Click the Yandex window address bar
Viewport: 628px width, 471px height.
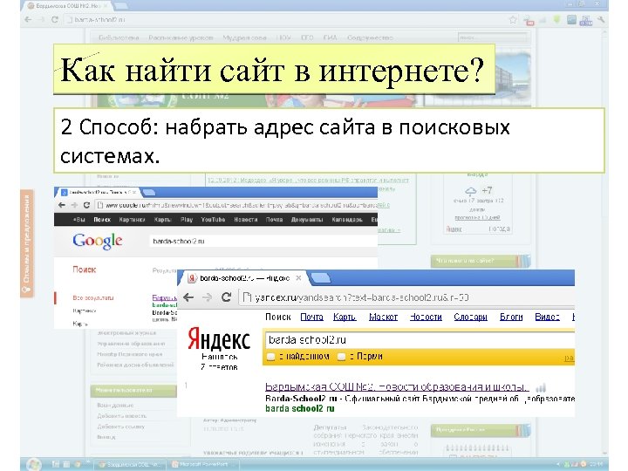click(406, 297)
